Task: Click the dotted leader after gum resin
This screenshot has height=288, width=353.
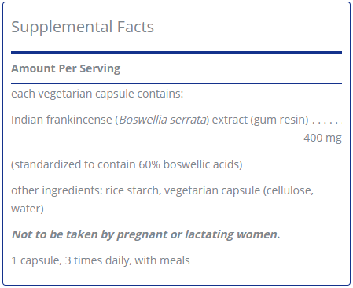Action: 327,123
